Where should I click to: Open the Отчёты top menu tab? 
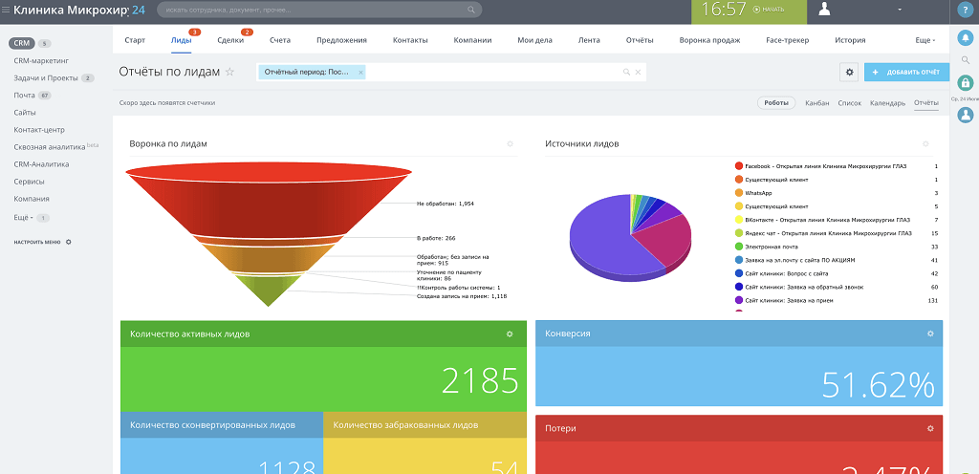coord(640,40)
